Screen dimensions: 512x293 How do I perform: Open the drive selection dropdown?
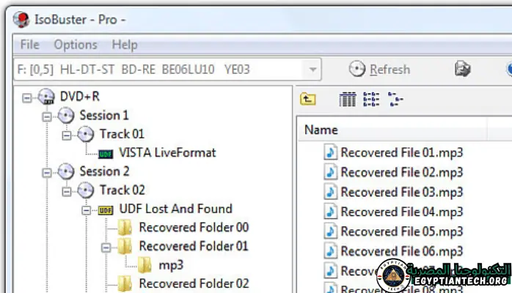tap(313, 70)
